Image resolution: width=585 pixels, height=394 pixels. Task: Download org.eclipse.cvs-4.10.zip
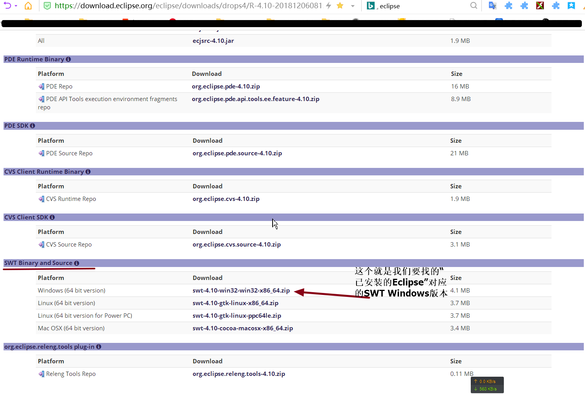pyautogui.click(x=226, y=199)
